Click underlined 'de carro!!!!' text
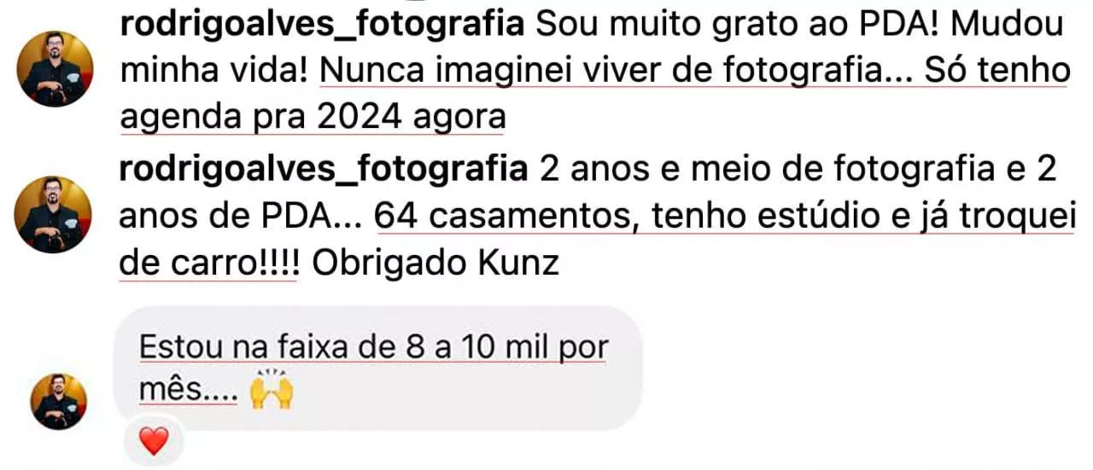The image size is (1093, 470). (208, 264)
